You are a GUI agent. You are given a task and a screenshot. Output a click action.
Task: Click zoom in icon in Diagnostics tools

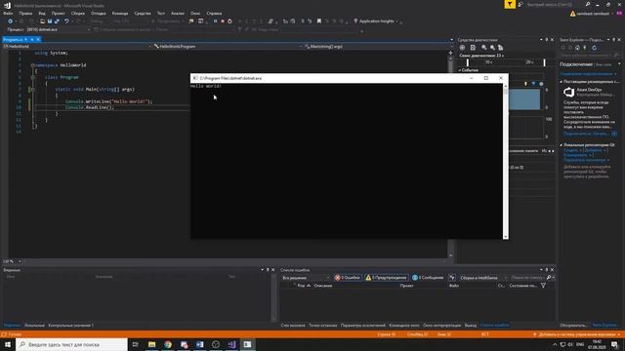pyautogui.click(x=484, y=48)
